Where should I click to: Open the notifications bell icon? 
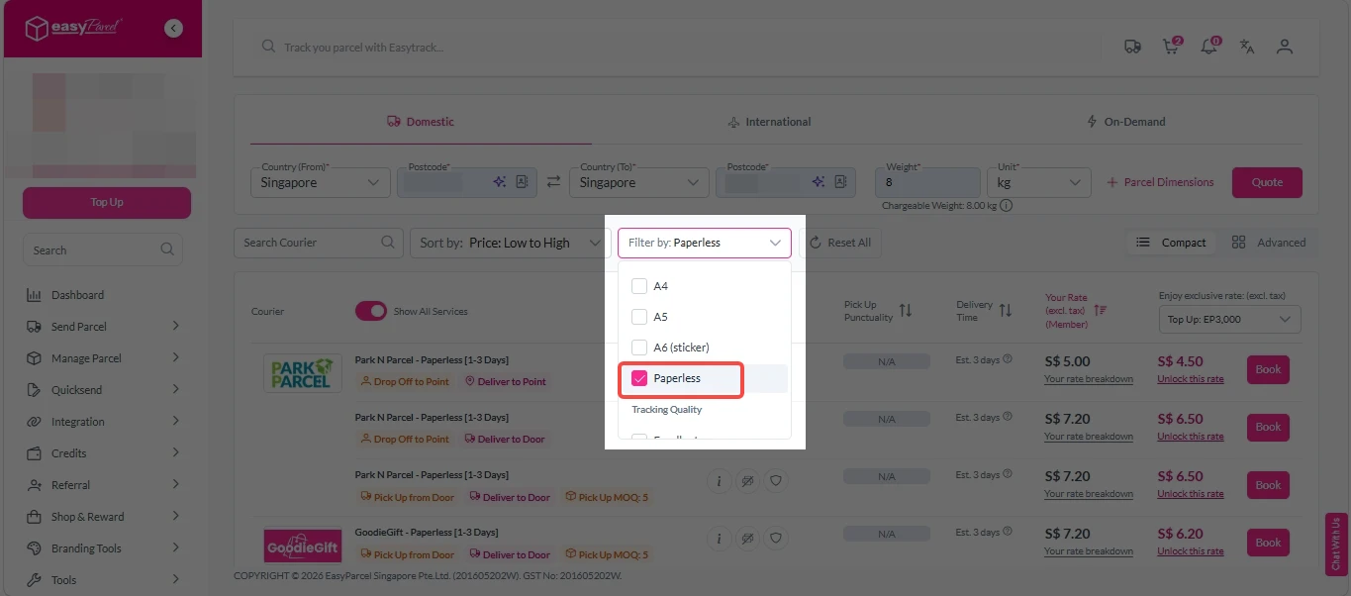coord(1208,47)
